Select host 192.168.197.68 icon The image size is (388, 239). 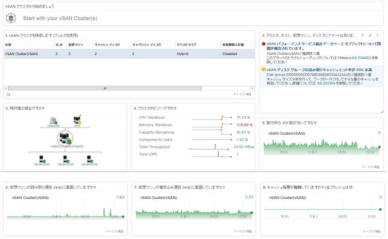pos(65,159)
